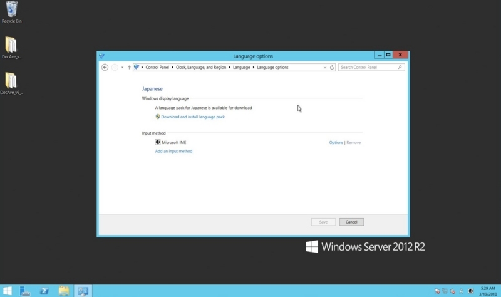Image resolution: width=501 pixels, height=297 pixels.
Task: Refresh the Language options page
Action: tap(332, 68)
